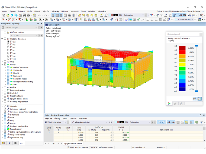206x154 pixels.
Task: Open the CAD-BIM menu
Action: point(92,11)
